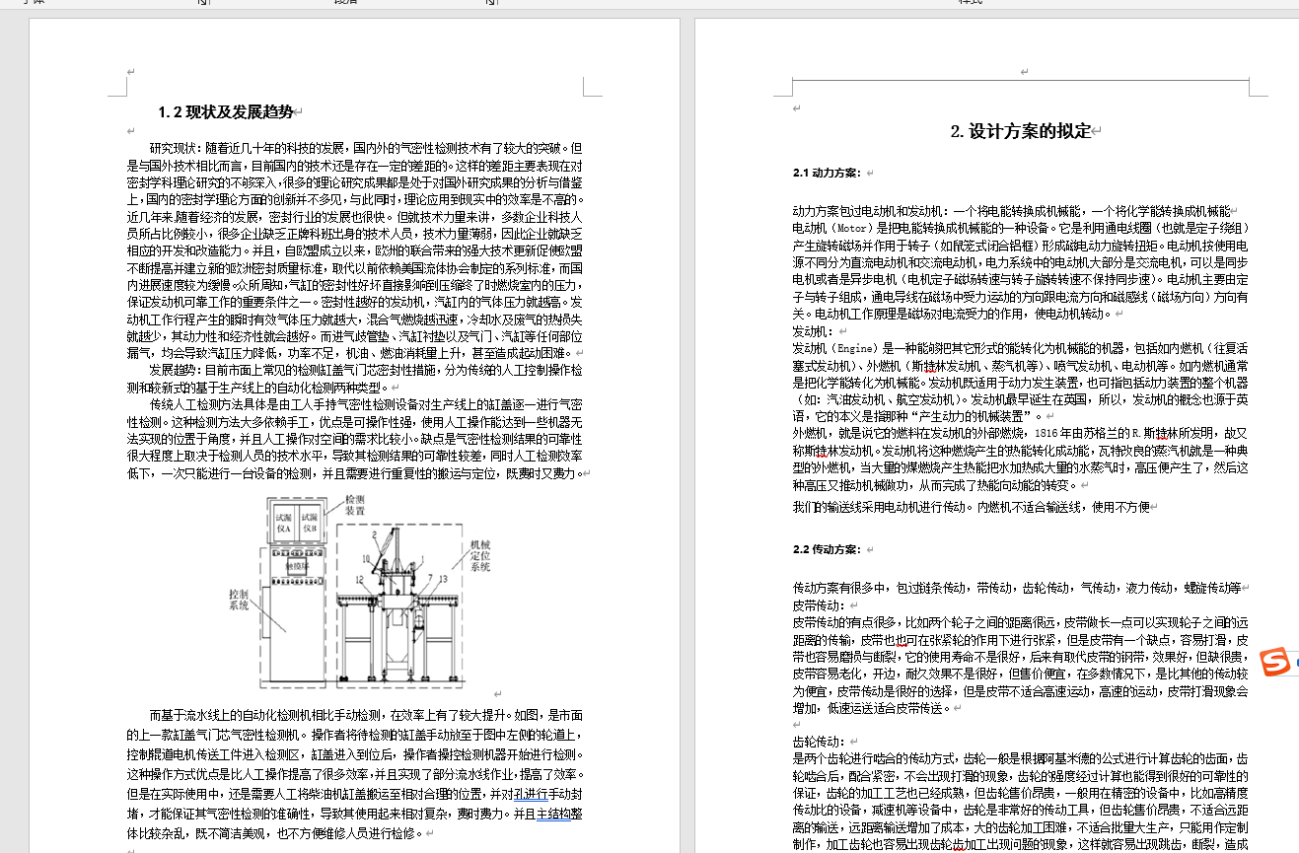This screenshot has height=853, width=1299.
Task: Click the subheading "2.1 动力方案："
Action: coord(827,173)
